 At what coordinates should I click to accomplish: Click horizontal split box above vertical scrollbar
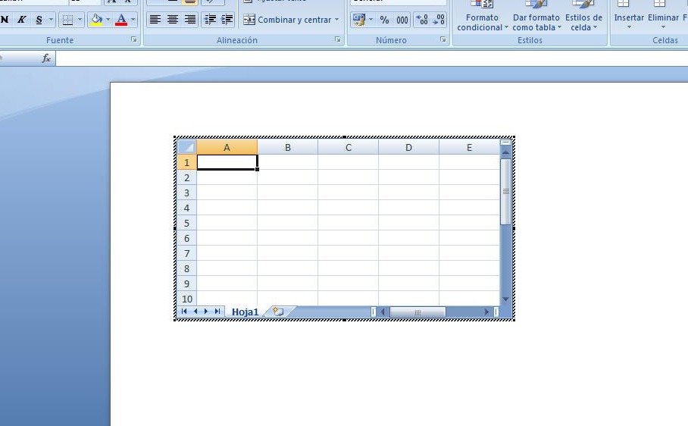(505, 143)
